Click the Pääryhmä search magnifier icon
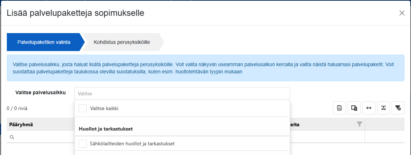This screenshot has width=411, height=155. 12,137
